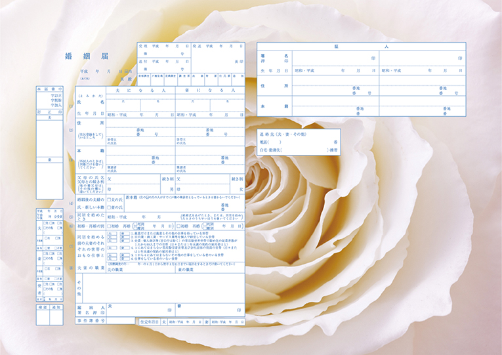
Task: Click the 平成 年 月 日 届出 date line
Action: coord(106,72)
